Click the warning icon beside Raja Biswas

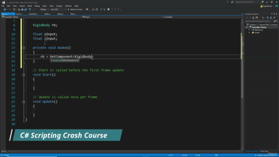262,6
